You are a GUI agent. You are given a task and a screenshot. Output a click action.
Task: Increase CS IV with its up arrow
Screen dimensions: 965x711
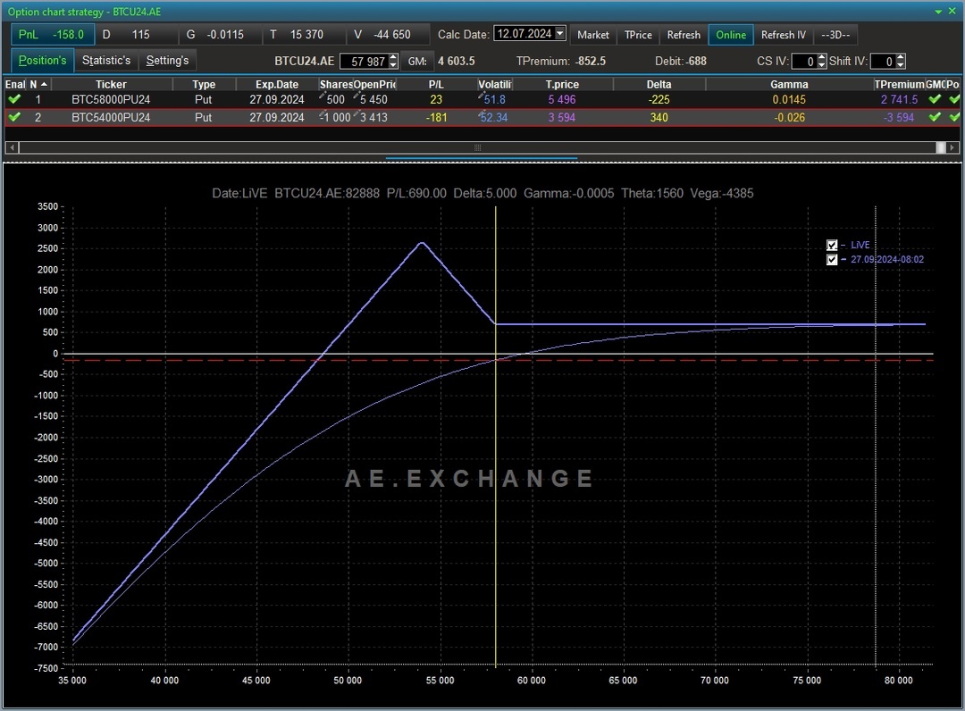tap(821, 58)
